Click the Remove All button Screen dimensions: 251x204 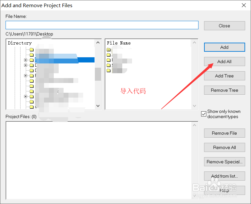224,147
